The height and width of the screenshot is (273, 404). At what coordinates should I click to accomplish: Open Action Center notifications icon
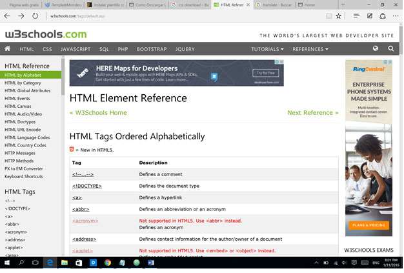pos(354,263)
